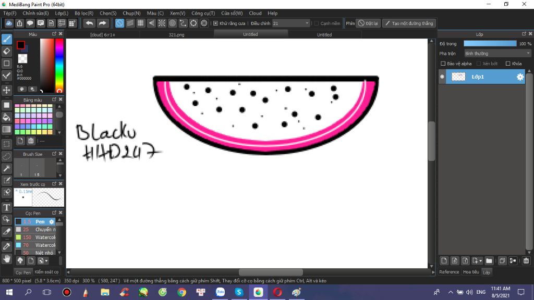Click Tạo một đường thẳng button
Image resolution: width=534 pixels, height=300 pixels.
pos(409,23)
